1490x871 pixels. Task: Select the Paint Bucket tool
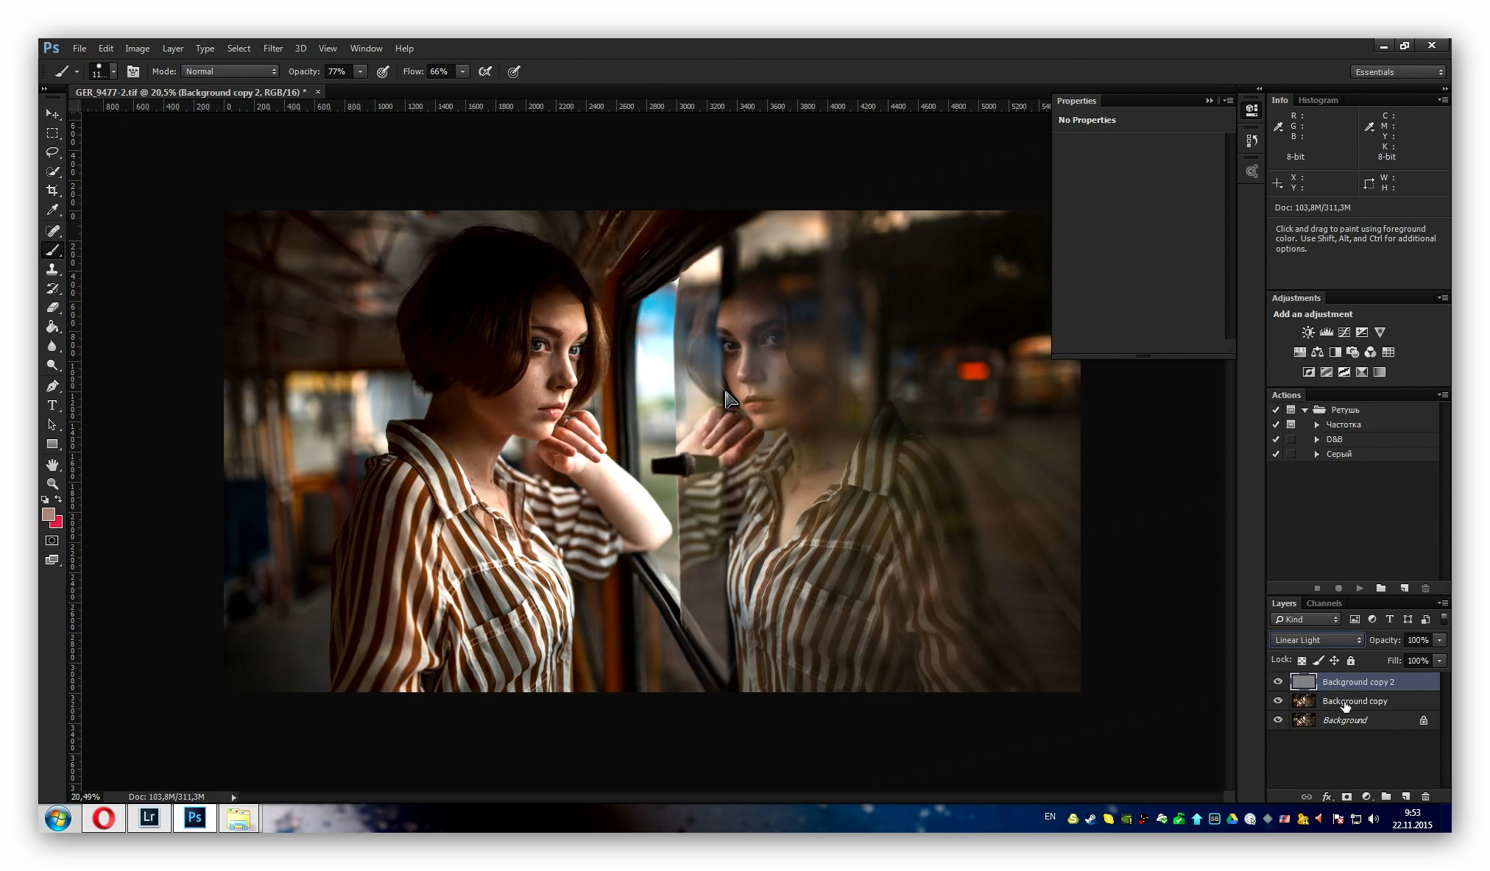click(52, 327)
